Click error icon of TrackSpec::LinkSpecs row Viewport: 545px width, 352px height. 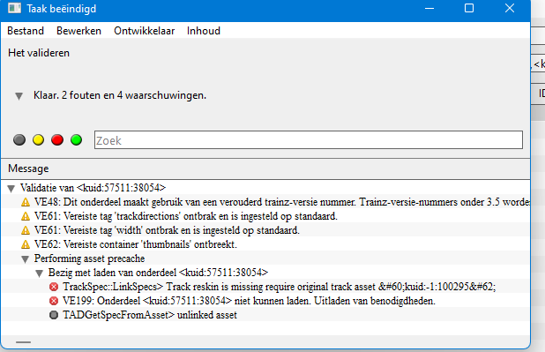(x=54, y=287)
